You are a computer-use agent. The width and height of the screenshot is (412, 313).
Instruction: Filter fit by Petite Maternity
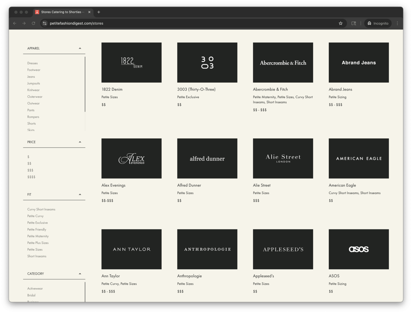point(38,236)
